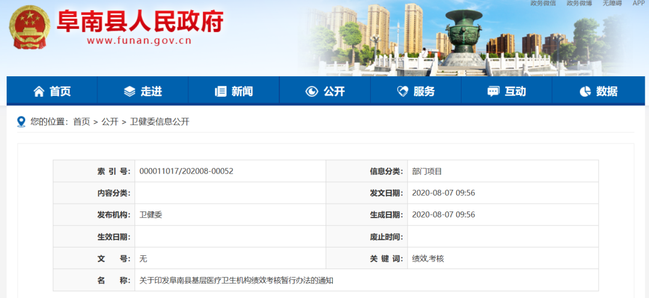Click the eye icon beside 公开
This screenshot has height=298, width=649.
(312, 91)
